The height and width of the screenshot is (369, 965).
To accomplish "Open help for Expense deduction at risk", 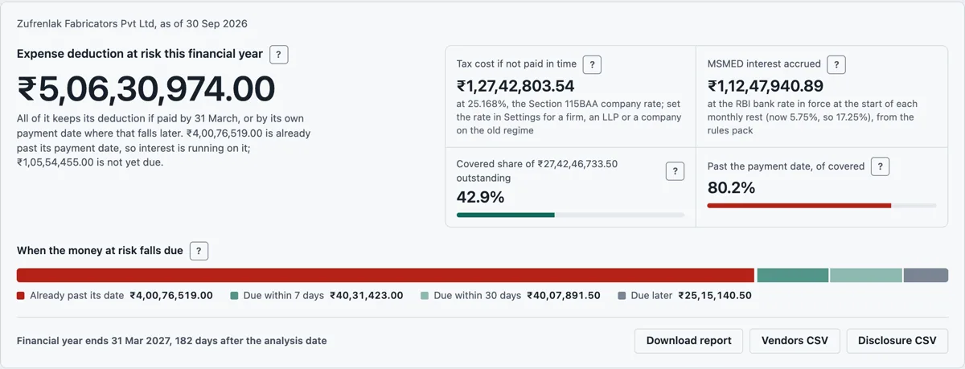I will click(278, 55).
